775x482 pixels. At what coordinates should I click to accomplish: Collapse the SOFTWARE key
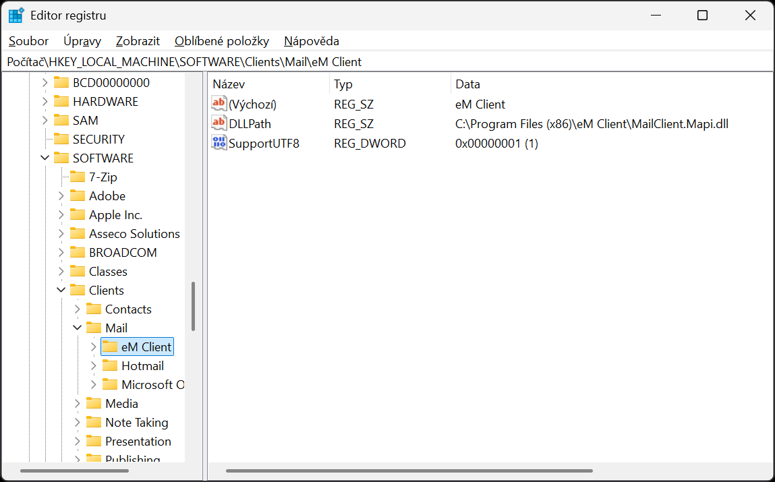[x=45, y=158]
